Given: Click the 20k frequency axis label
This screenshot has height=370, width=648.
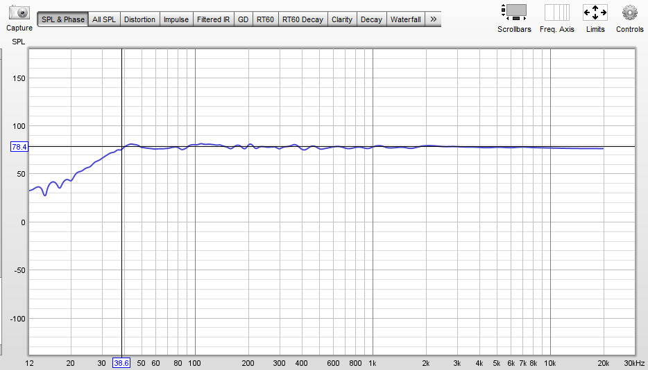Looking at the screenshot, I should (x=604, y=363).
